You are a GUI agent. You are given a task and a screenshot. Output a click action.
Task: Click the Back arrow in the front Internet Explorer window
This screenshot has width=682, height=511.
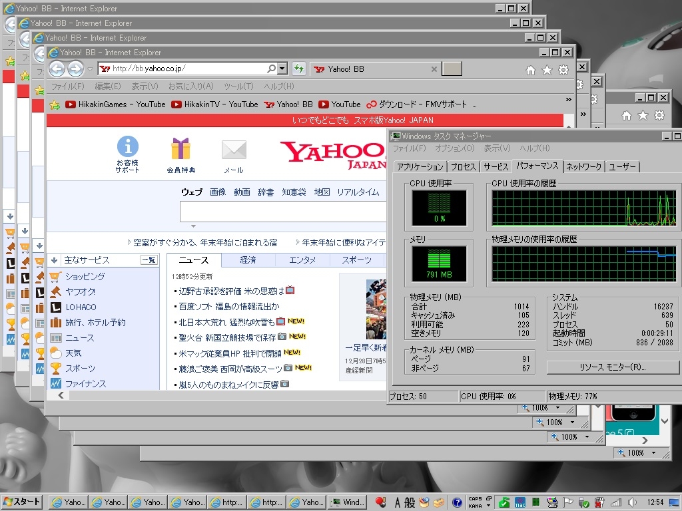(57, 69)
